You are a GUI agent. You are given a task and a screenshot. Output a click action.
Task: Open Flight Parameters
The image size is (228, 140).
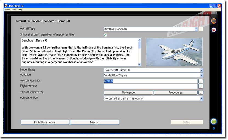coord(45,122)
